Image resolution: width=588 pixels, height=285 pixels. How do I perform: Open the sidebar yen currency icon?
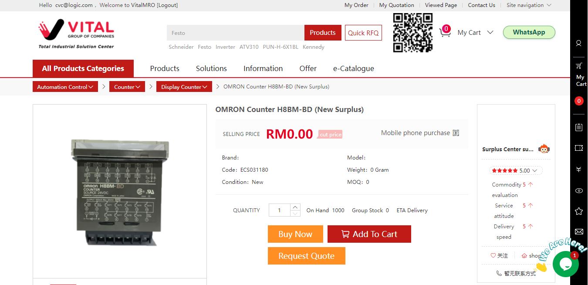(578, 170)
